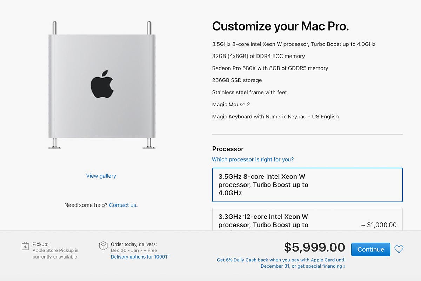Click the 'Order today, delivers' label
421x281 pixels.
[x=134, y=244]
